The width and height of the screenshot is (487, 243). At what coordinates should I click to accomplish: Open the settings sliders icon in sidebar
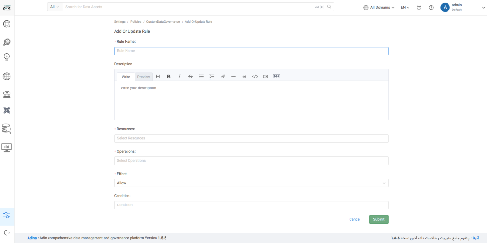point(7,215)
